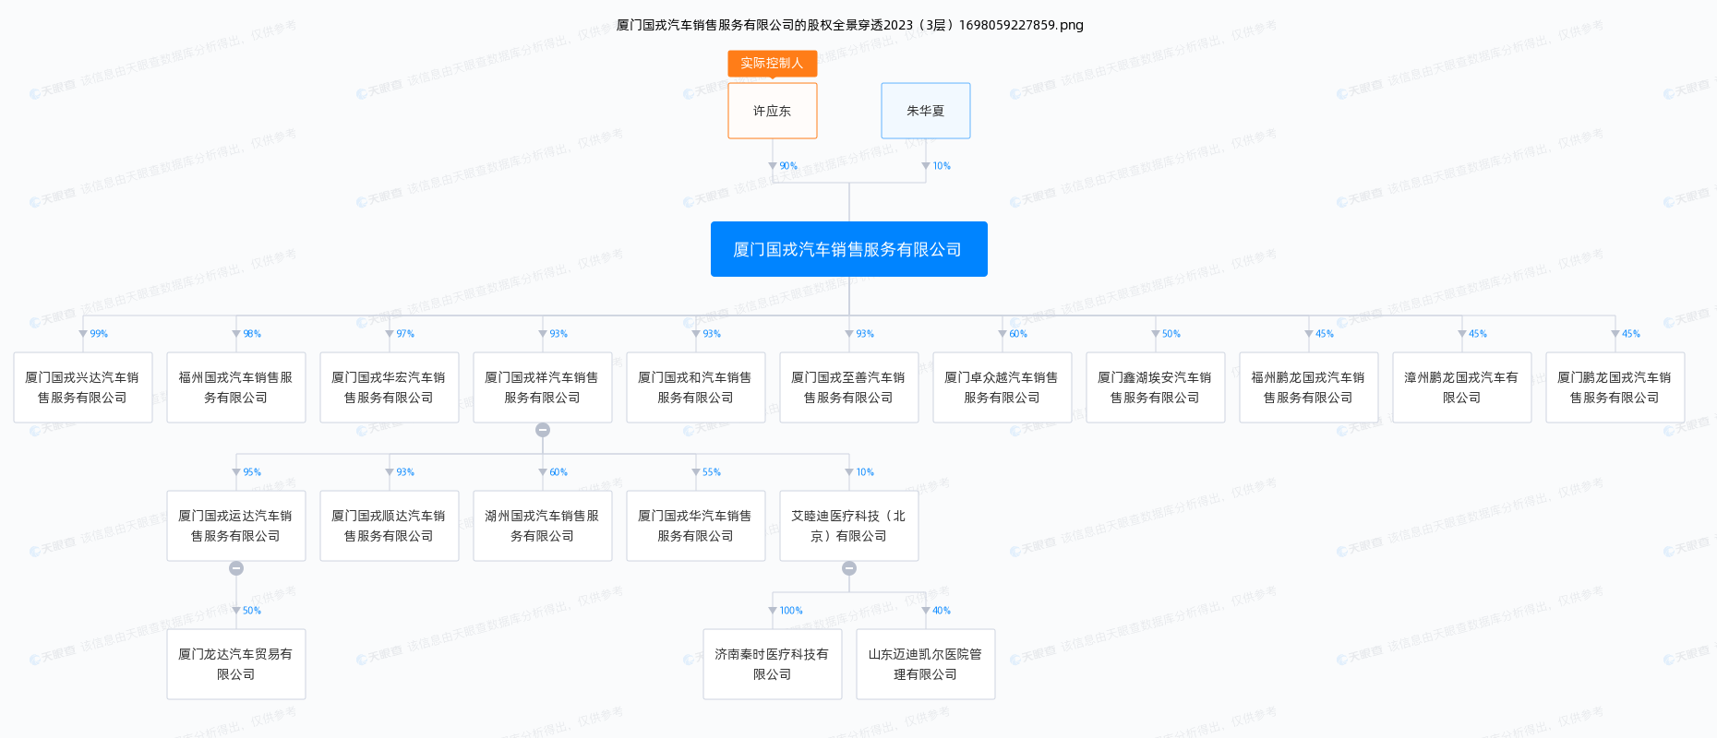
Task: Open 厦门国戎华宏汽车销售服务有限公司 node
Action: [x=390, y=387]
